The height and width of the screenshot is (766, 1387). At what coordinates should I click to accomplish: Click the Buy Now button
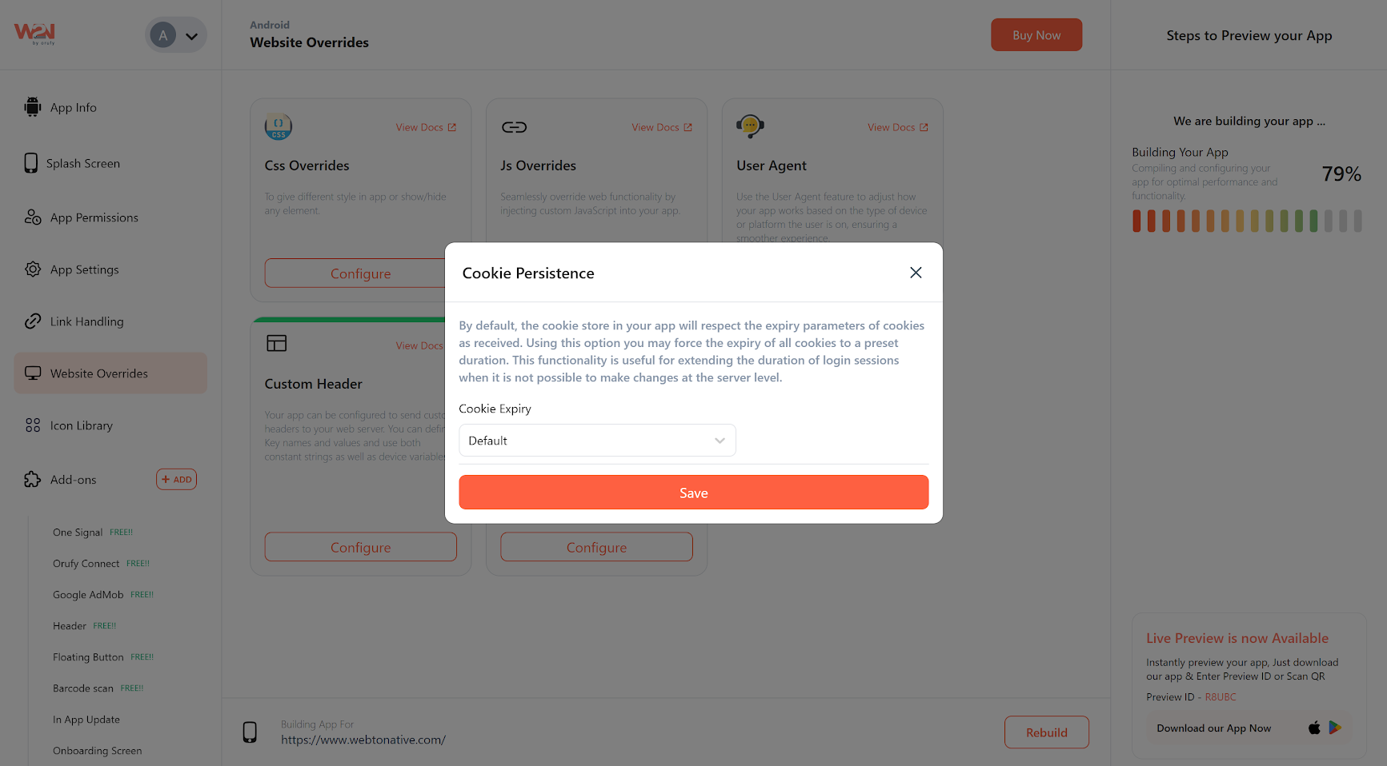1036,35
